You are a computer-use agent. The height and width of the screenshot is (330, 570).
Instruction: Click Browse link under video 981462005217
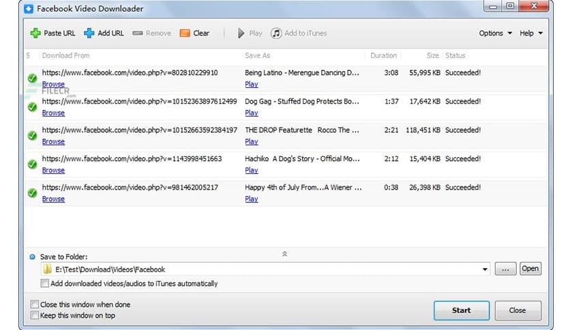click(53, 199)
